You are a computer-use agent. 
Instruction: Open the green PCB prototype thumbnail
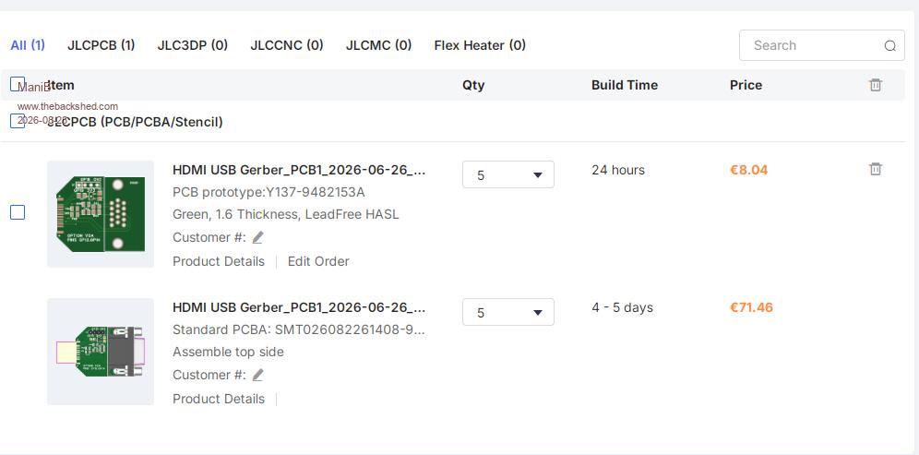coord(101,214)
